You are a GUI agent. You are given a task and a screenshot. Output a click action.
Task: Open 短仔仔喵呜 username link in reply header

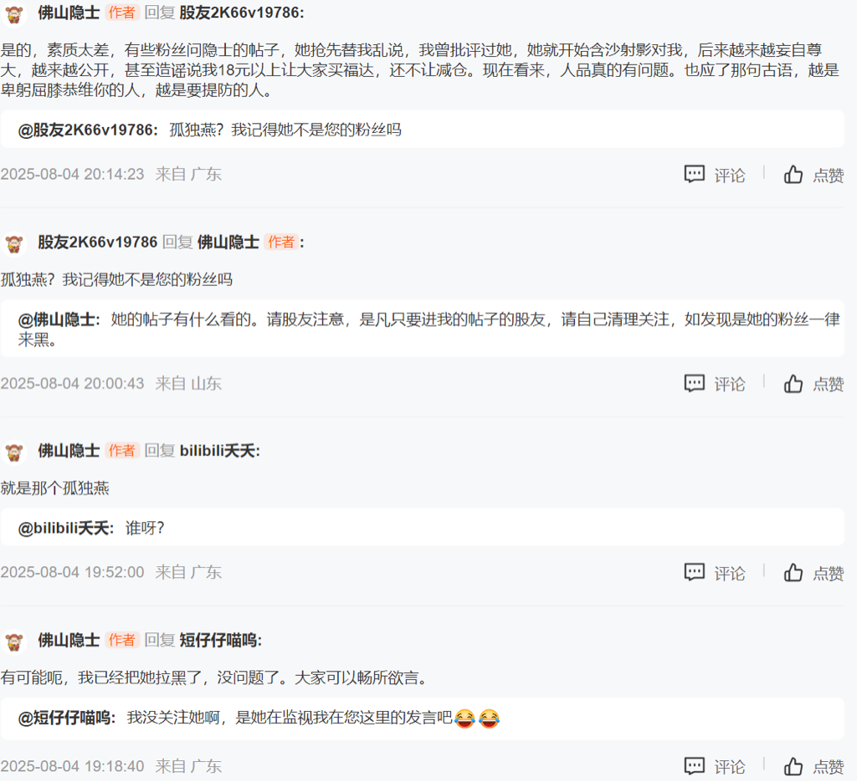pyautogui.click(x=219, y=640)
